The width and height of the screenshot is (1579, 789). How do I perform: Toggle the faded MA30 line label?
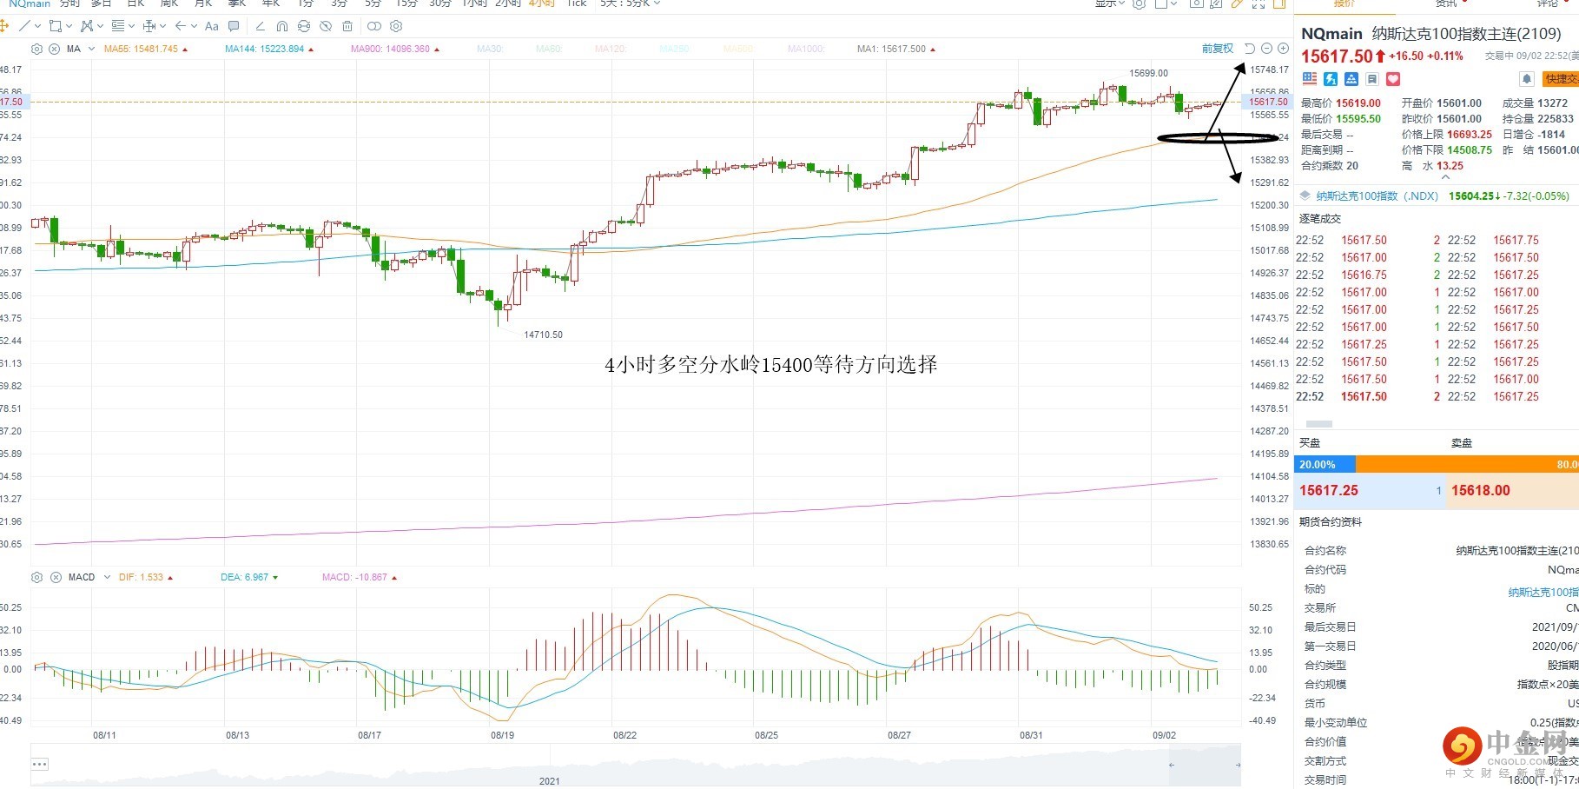tap(489, 50)
